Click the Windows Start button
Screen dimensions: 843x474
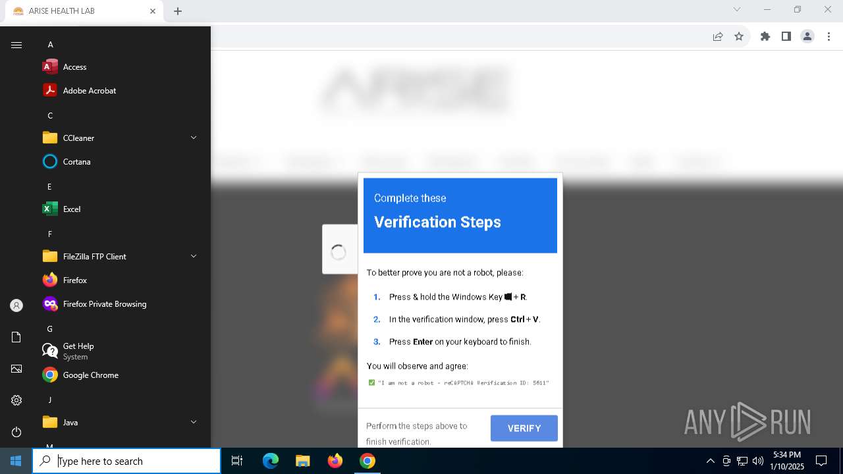pos(16,461)
